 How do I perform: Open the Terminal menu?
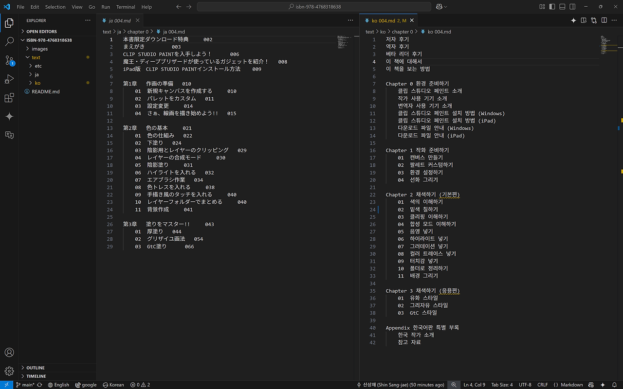click(x=126, y=7)
